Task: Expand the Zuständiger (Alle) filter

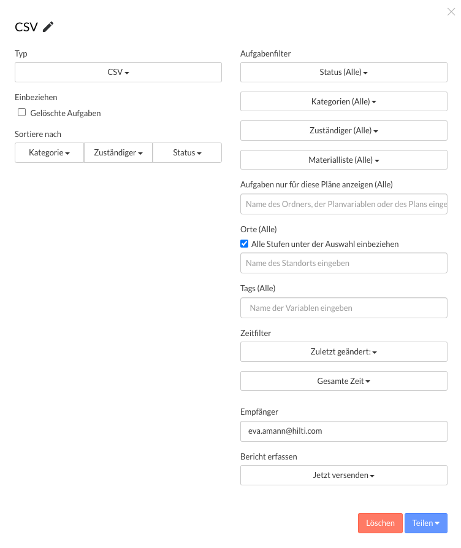Action: point(343,130)
